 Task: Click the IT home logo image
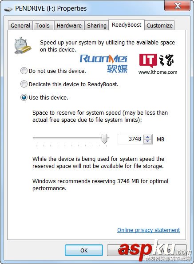(158, 64)
